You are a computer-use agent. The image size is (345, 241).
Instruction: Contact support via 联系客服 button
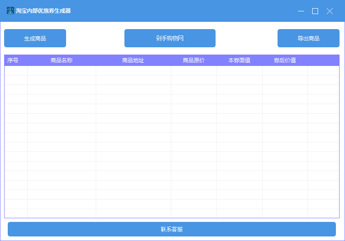click(x=172, y=229)
